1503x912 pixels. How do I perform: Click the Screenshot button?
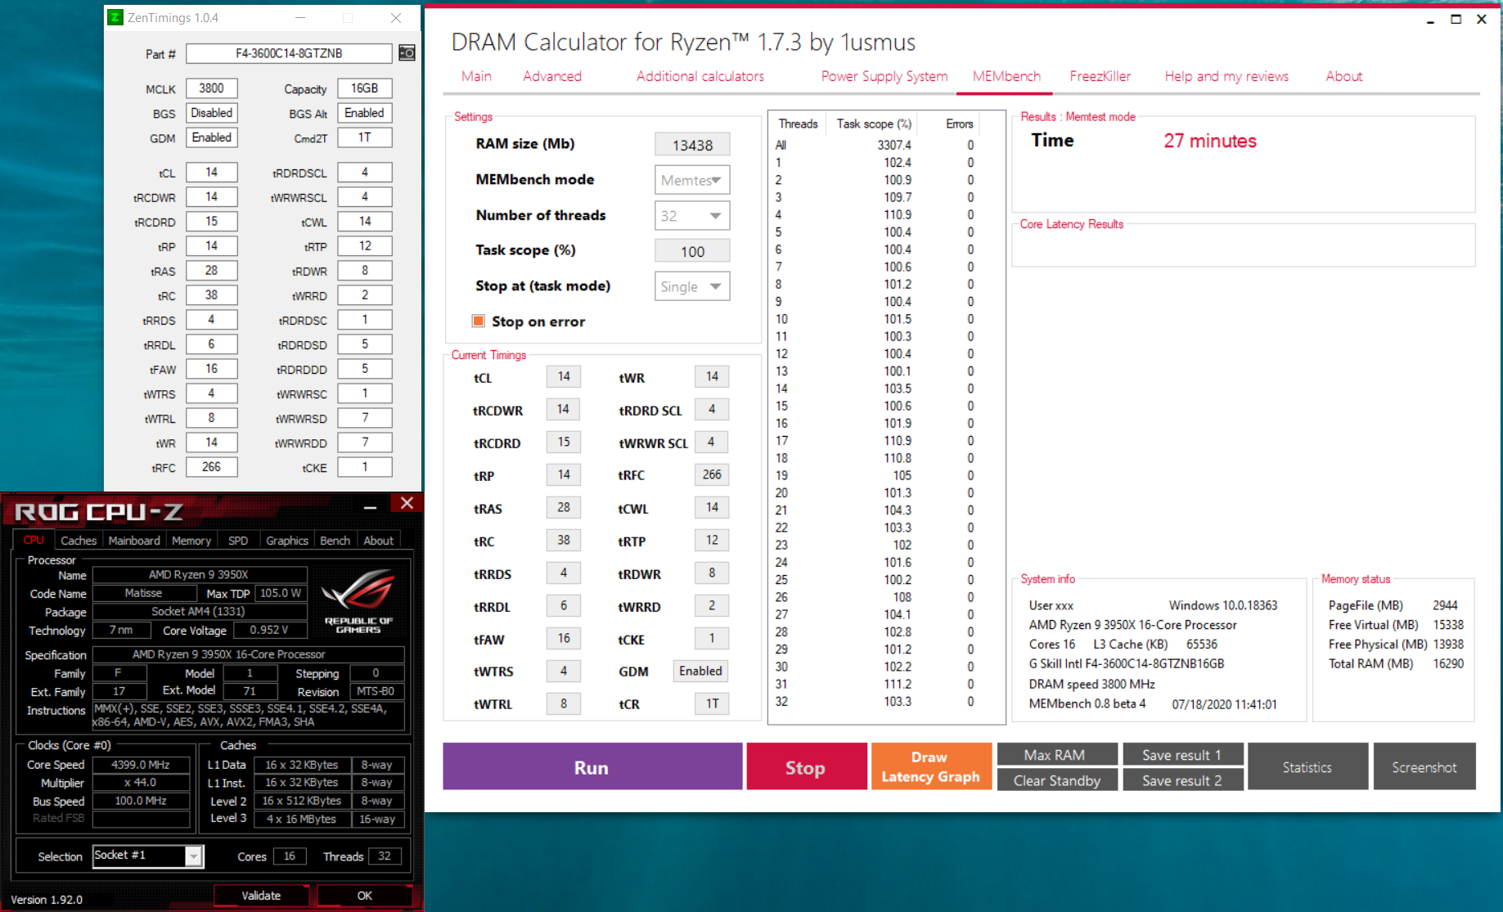coord(1424,766)
